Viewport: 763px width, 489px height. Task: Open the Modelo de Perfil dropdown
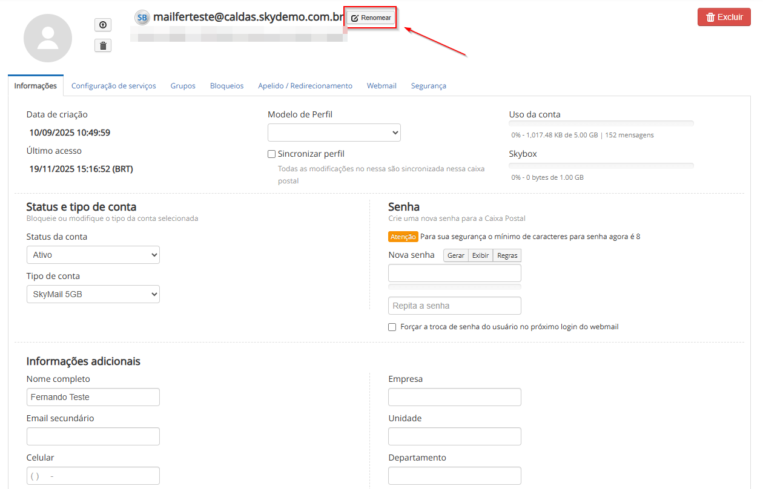tap(334, 133)
